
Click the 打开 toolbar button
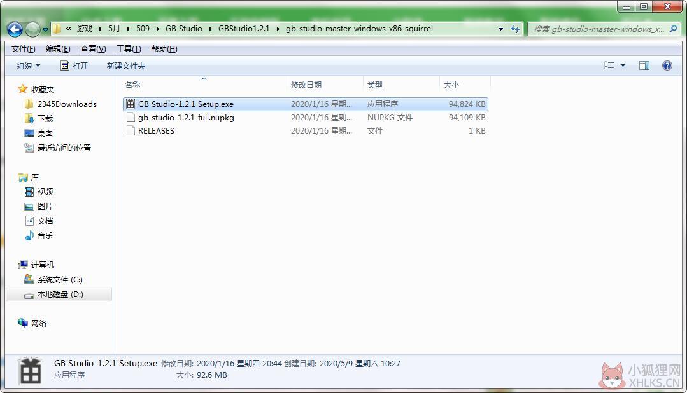[x=74, y=65]
